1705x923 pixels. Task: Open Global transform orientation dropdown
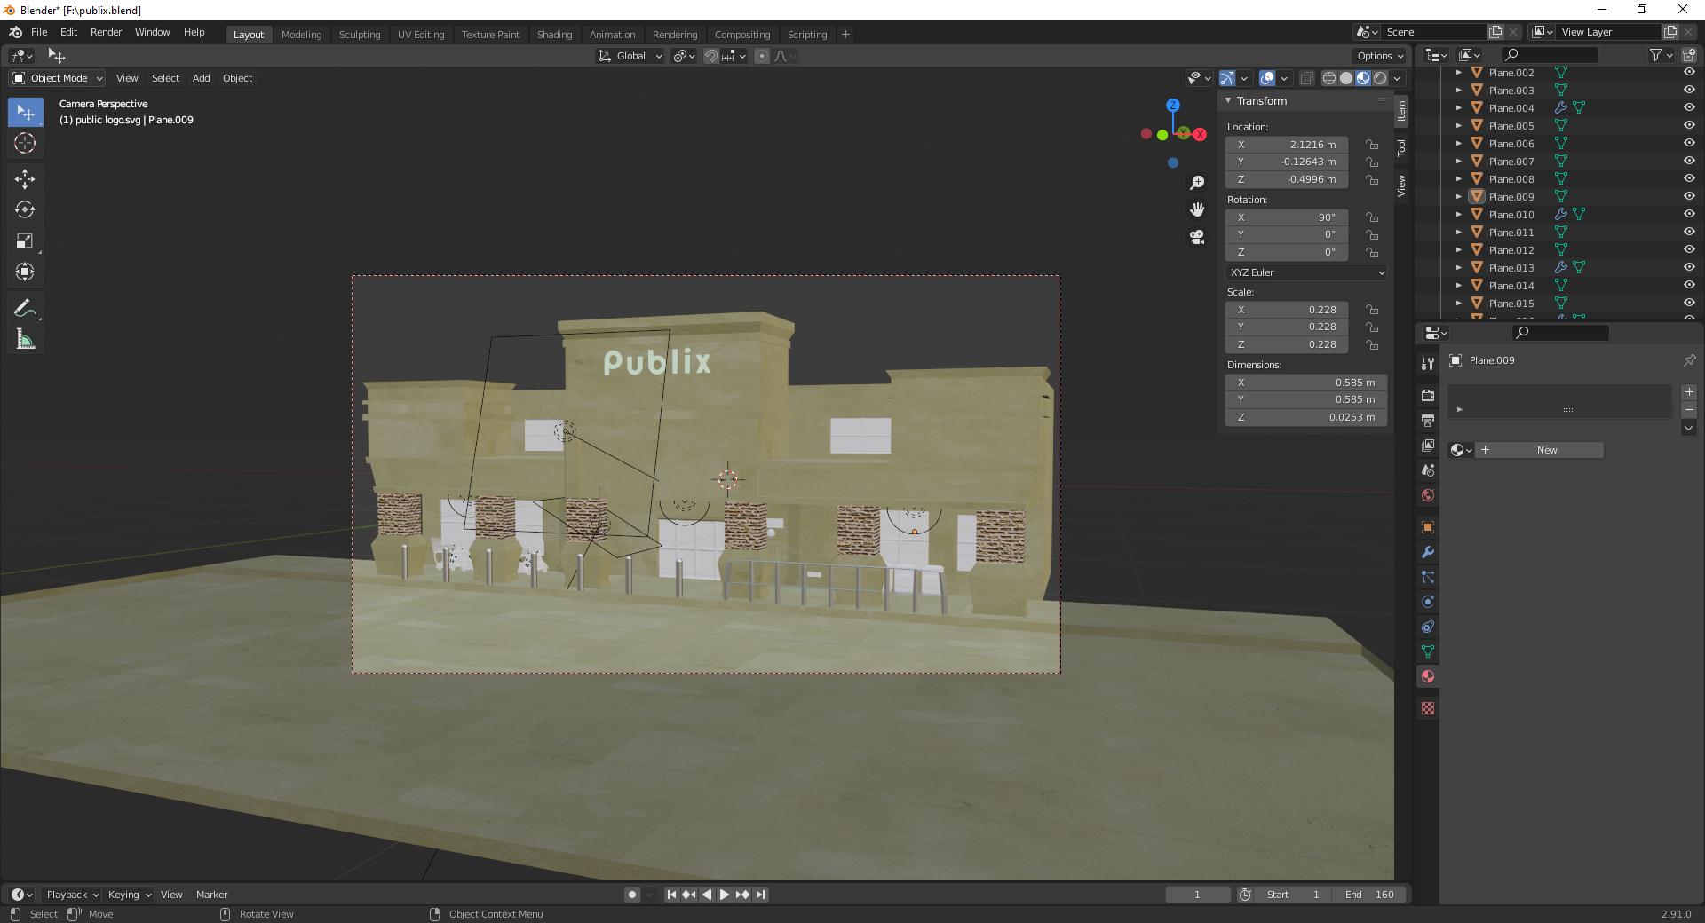(x=630, y=56)
